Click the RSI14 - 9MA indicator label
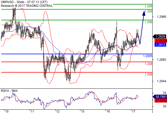 [9, 91]
